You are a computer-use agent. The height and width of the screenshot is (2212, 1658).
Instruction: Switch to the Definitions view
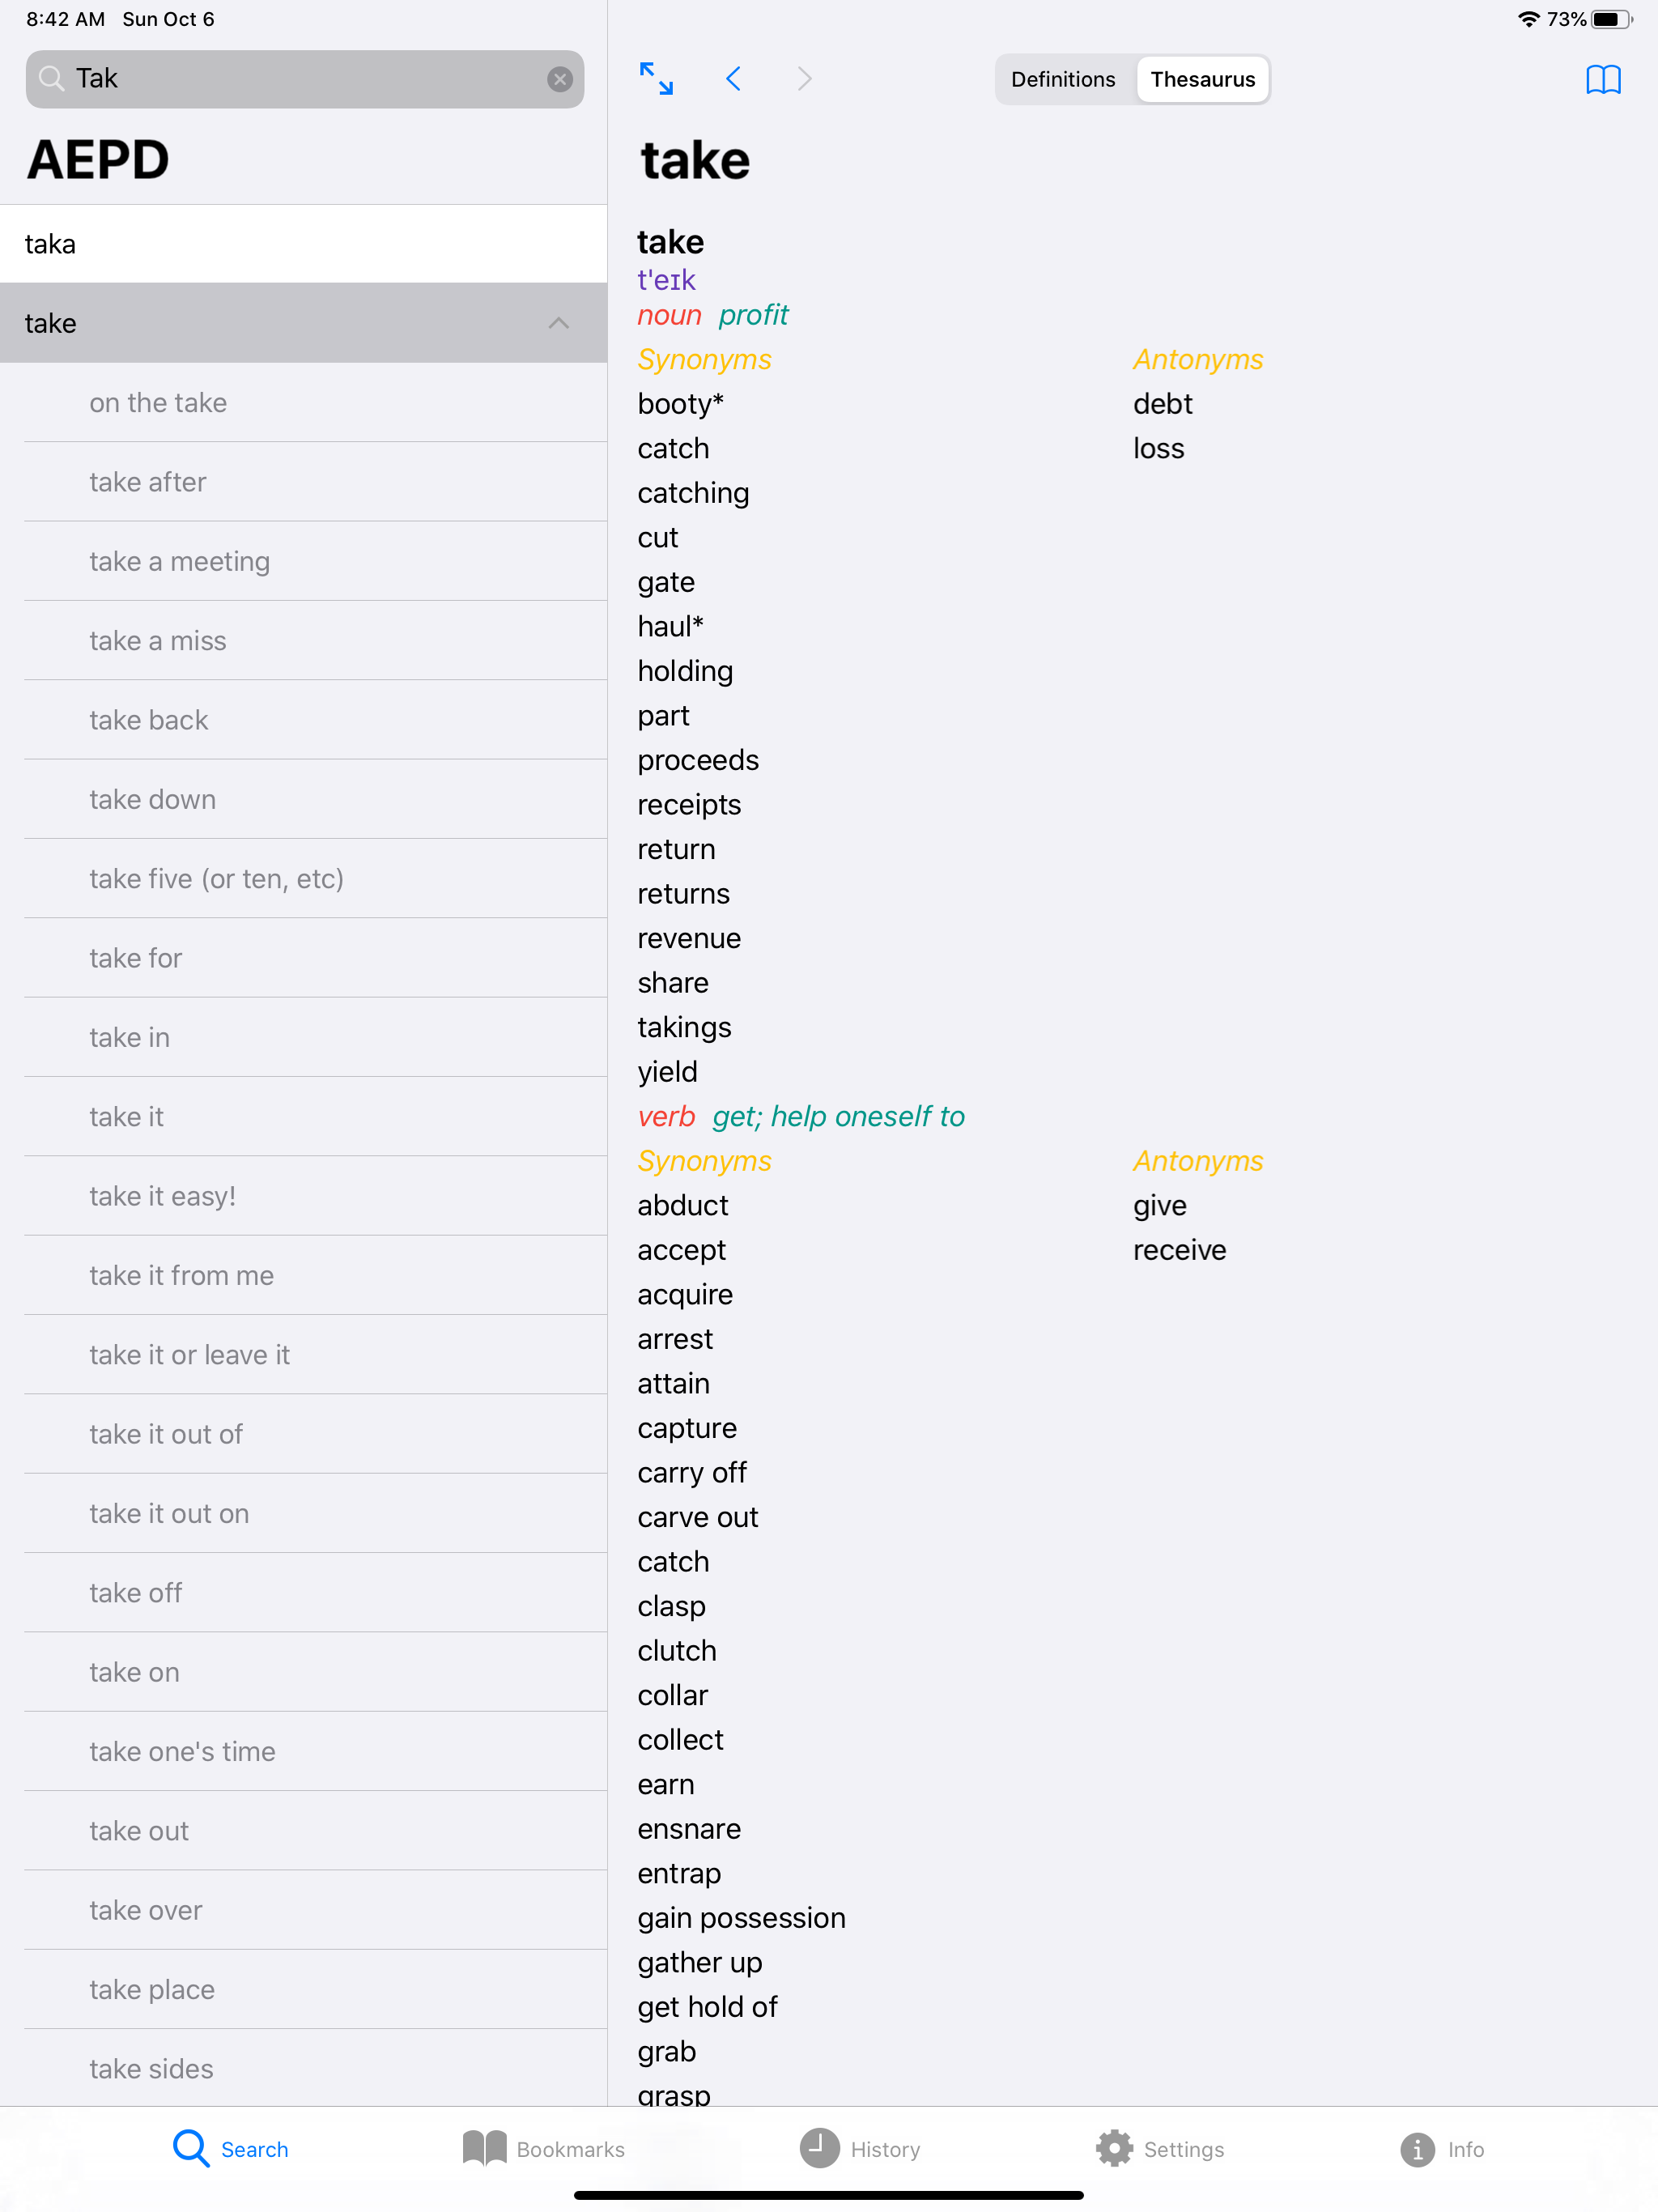(1063, 79)
